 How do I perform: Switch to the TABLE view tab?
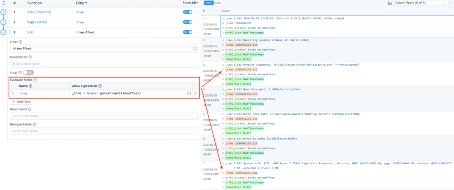tap(218, 3)
